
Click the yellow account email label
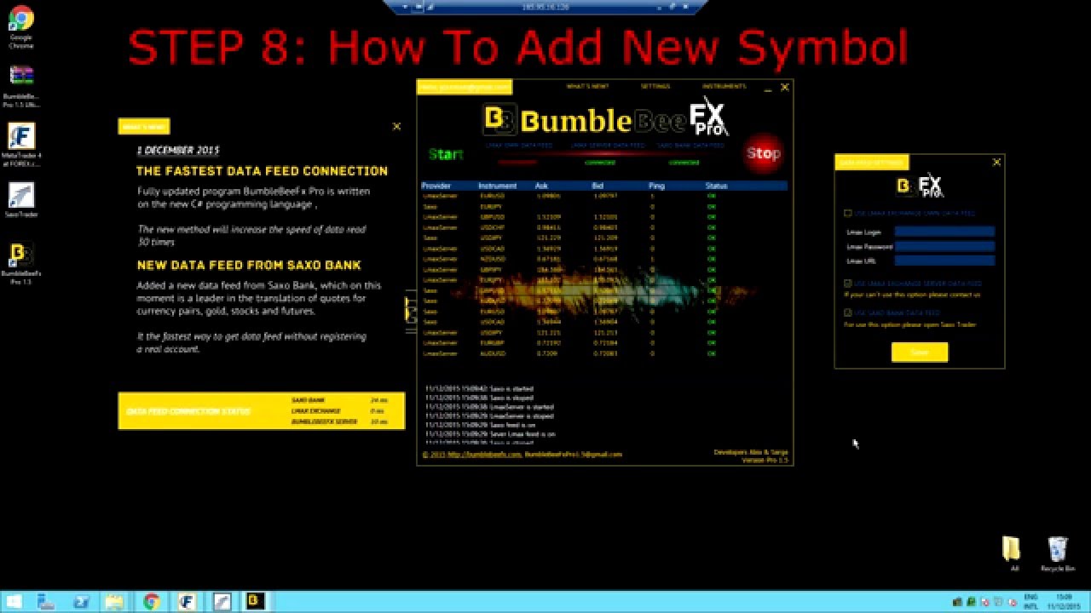pyautogui.click(x=465, y=87)
